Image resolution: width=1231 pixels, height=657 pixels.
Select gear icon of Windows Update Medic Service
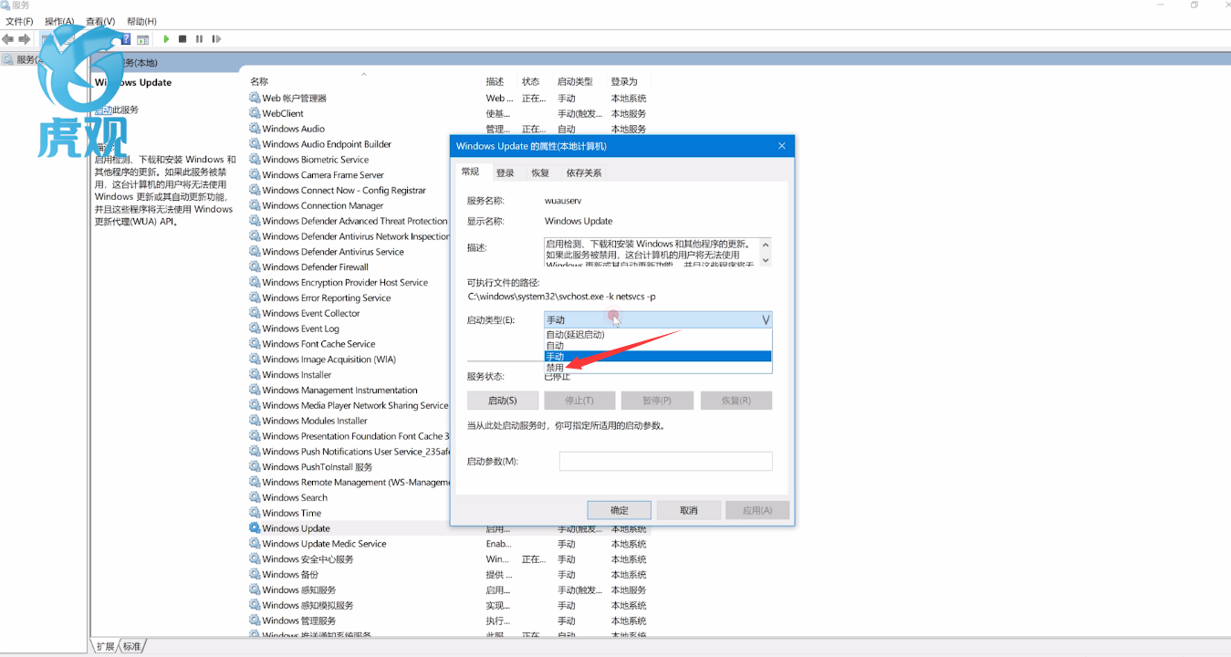(255, 544)
